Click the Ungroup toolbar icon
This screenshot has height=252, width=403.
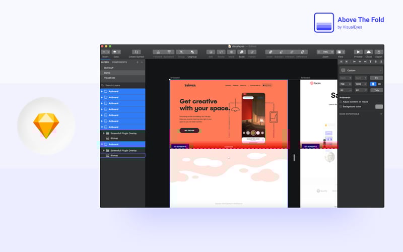click(x=192, y=52)
